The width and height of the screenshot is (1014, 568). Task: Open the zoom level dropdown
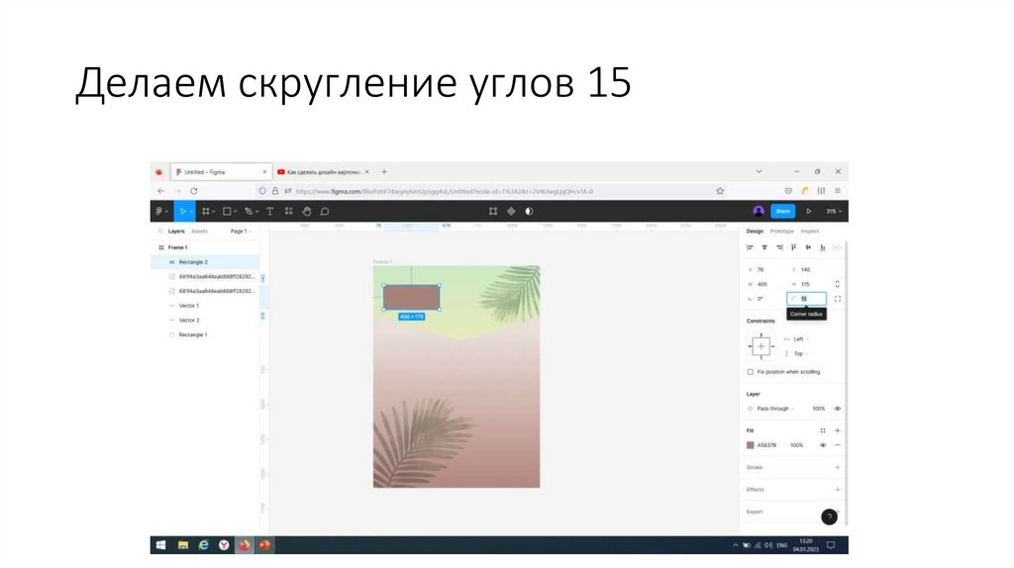834,212
